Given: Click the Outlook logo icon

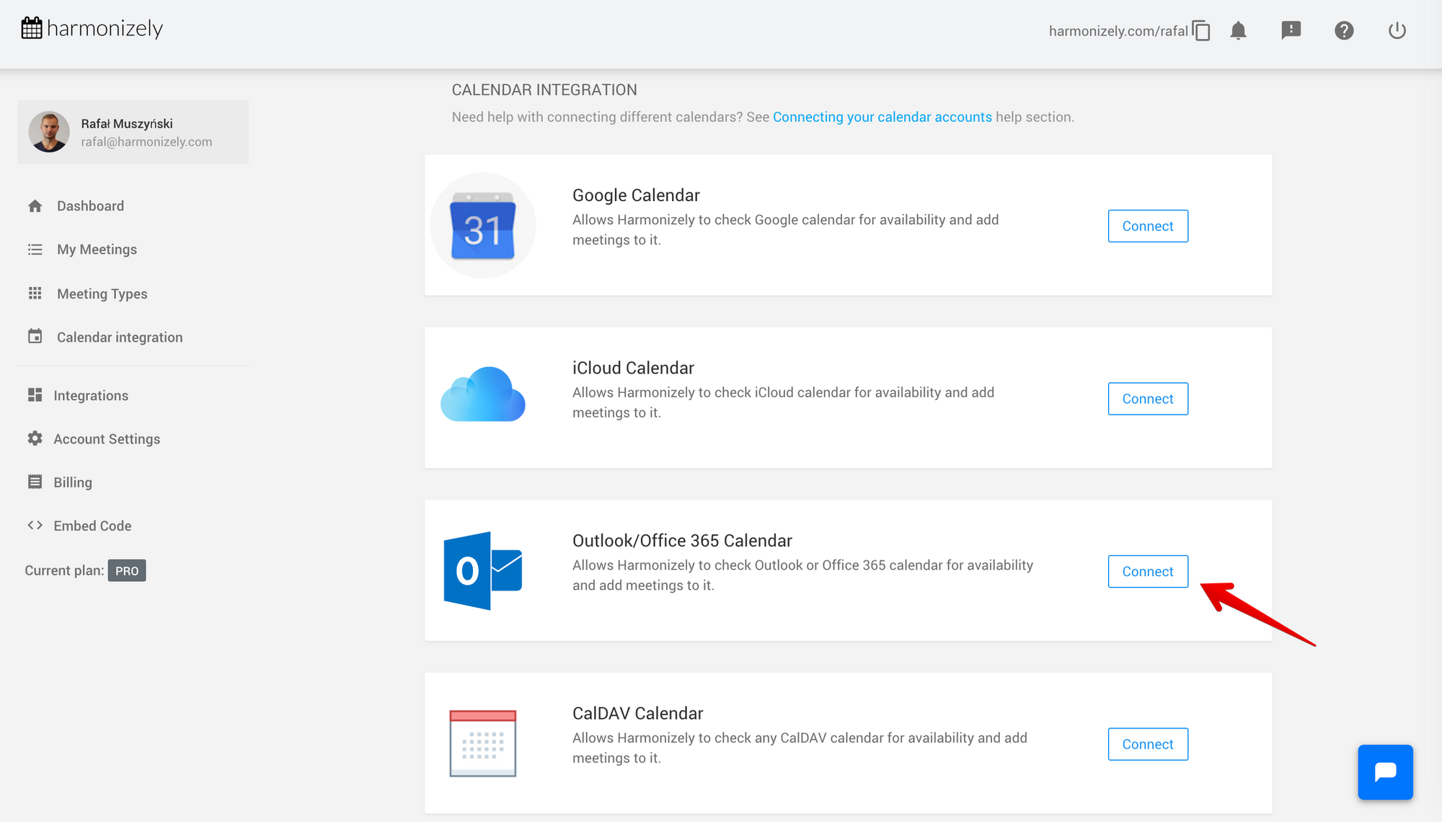Looking at the screenshot, I should click(x=482, y=570).
